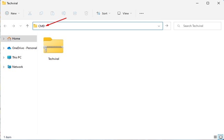This screenshot has height=140, width=224.
Task: Select Network in navigation pane
Action: [15, 67]
